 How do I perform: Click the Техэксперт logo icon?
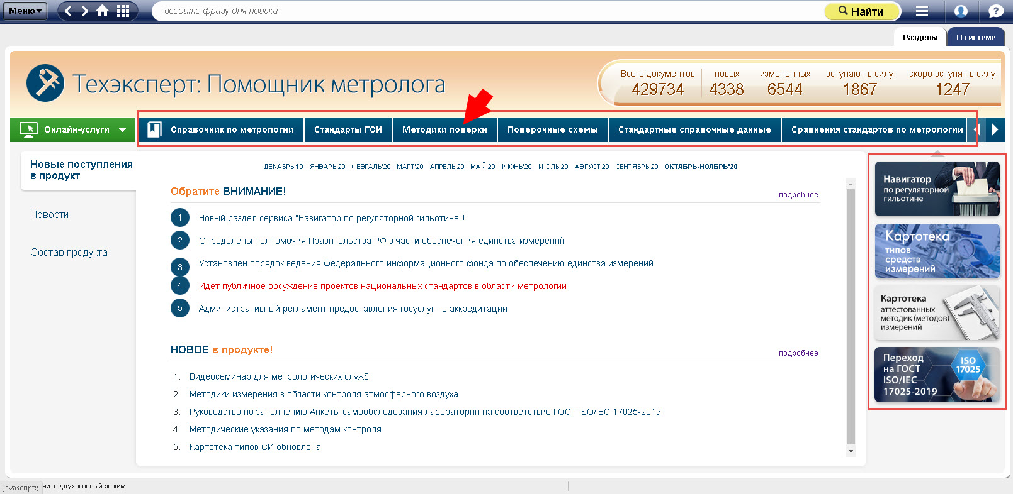45,83
